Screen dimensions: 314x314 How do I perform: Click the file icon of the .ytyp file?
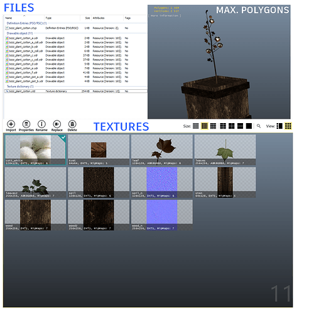click(x=7, y=28)
